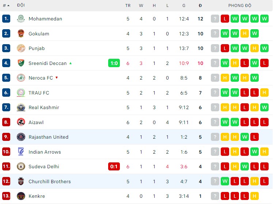Open the Rajasthan United team link

(48, 137)
